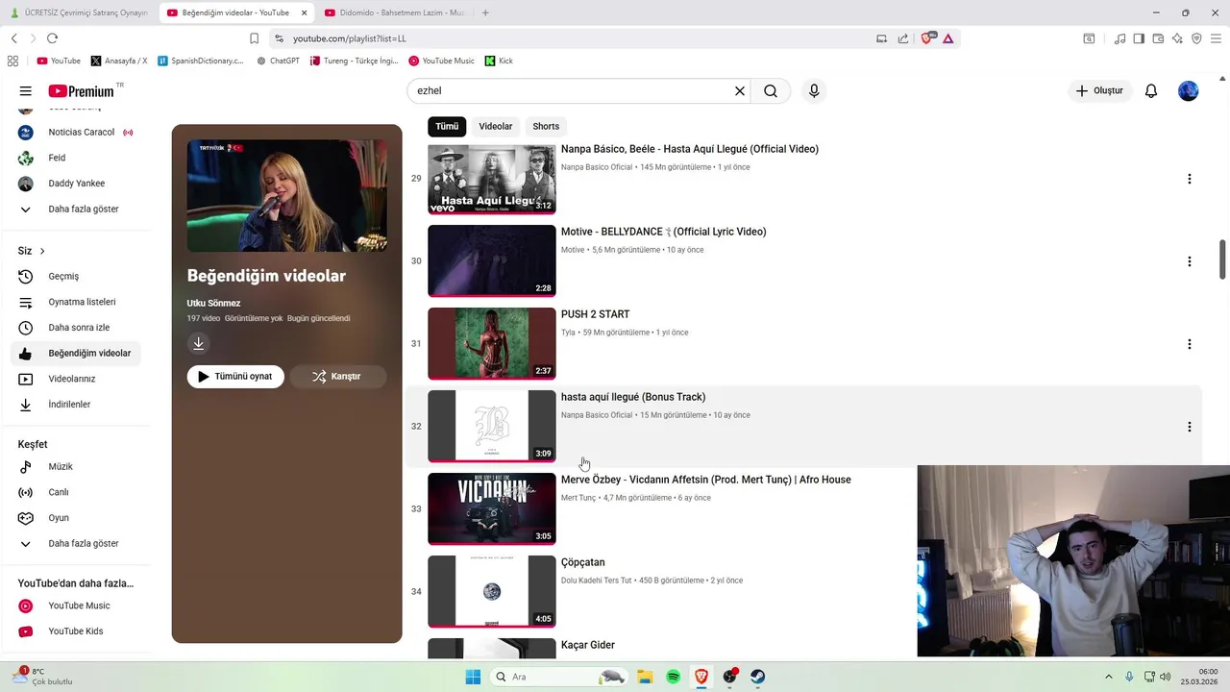The image size is (1230, 692).
Task: Open the YouTube hamburger guide menu
Action: 26,91
